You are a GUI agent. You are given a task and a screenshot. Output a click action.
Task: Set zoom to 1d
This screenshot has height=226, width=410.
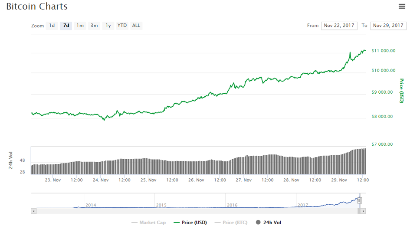[x=52, y=26]
